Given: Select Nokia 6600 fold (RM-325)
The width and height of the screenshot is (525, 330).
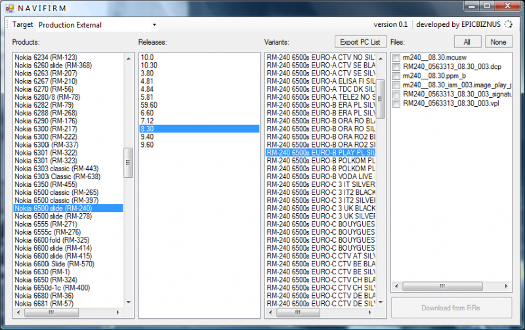Looking at the screenshot, I should click(x=68, y=240).
